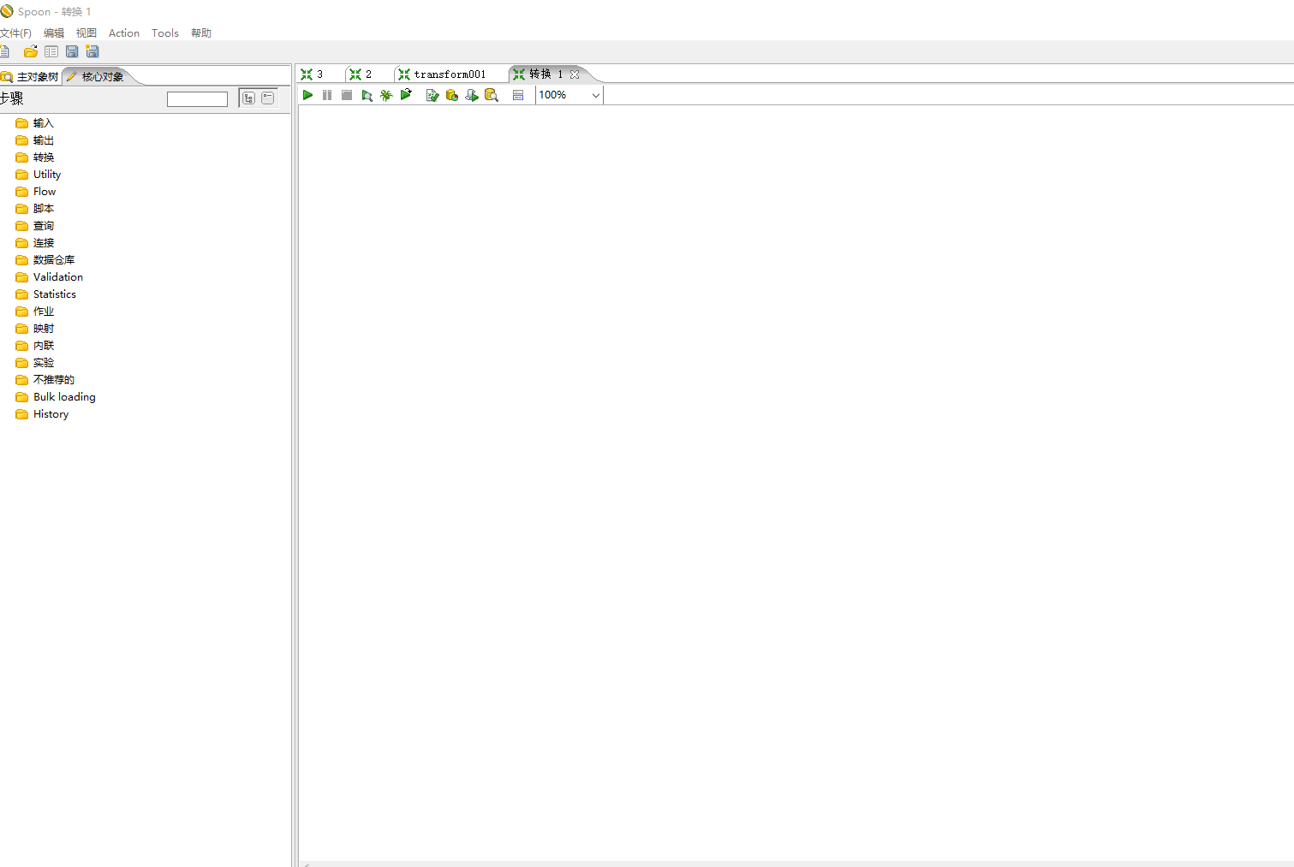The width and height of the screenshot is (1294, 867).
Task: Expand the 输出 folder
Action: tap(35, 140)
